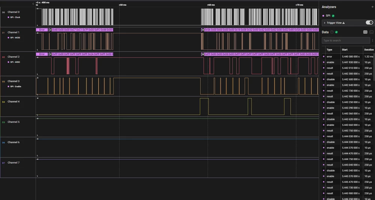Sort by the Start column header
Screen dimensions: 375x200
(x=345, y=50)
